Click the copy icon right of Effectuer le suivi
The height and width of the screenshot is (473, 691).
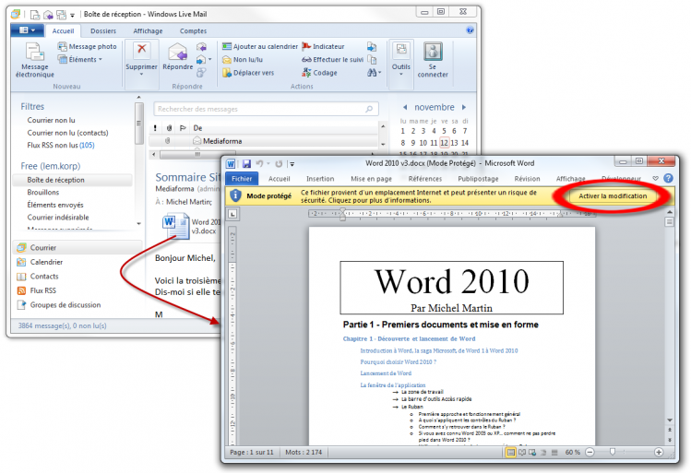pos(372,59)
